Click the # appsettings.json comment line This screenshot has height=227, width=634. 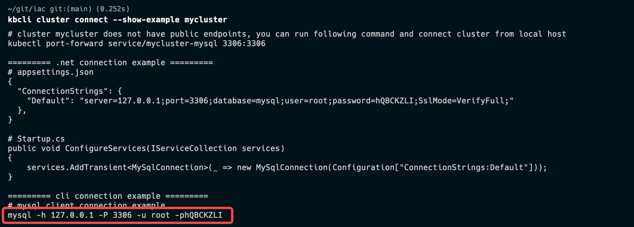(51, 72)
